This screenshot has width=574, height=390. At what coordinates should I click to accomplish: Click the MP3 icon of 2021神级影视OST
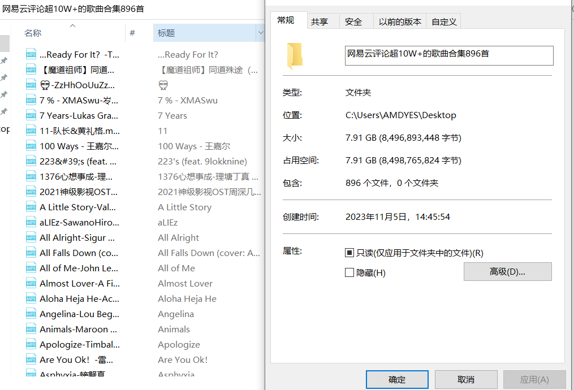tap(31, 192)
